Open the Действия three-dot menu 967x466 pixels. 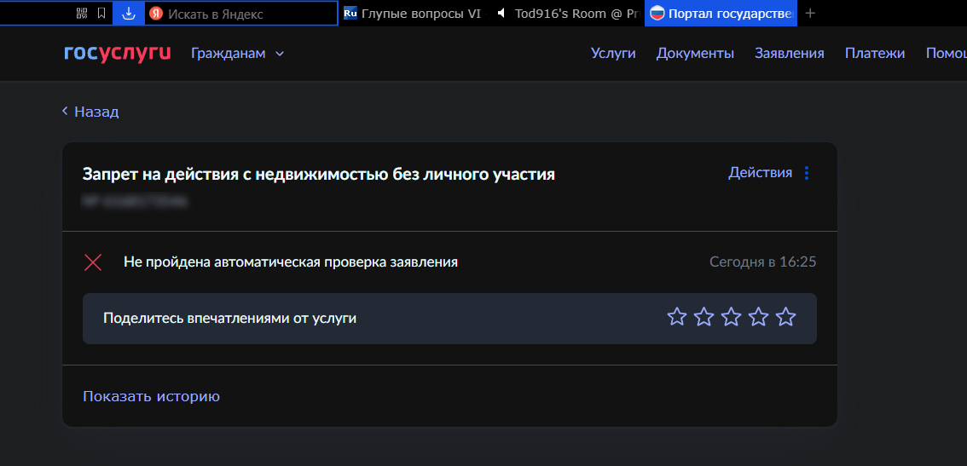807,173
